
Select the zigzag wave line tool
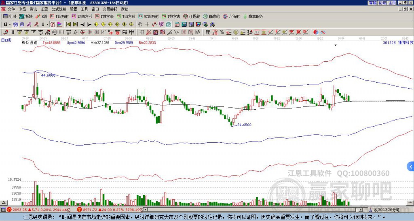[176, 32]
